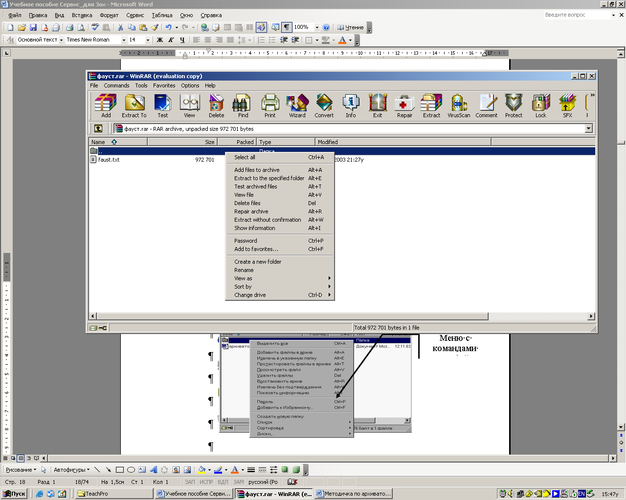
Task: Open the WinRAR archive path dropdown arrow
Action: click(588, 128)
